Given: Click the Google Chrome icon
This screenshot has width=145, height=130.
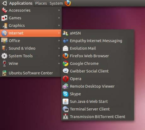Looking at the screenshot, I should click(66, 64).
